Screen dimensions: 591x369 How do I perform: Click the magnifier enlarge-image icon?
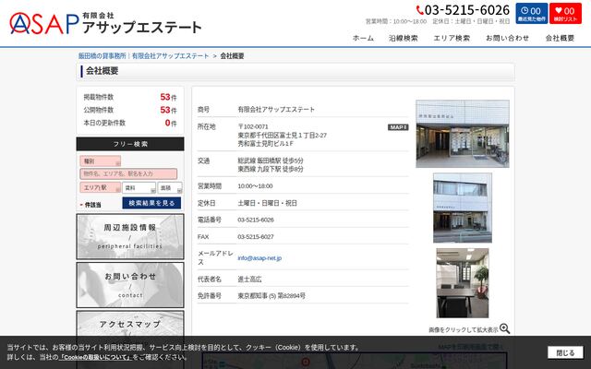pos(505,328)
